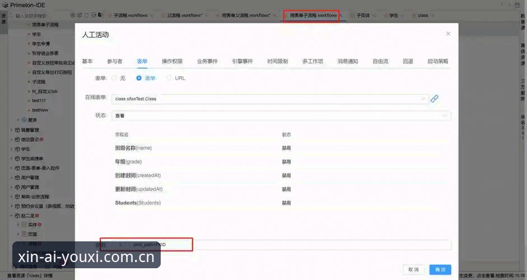
Task: Select the URL form radio option
Action: click(x=176, y=78)
